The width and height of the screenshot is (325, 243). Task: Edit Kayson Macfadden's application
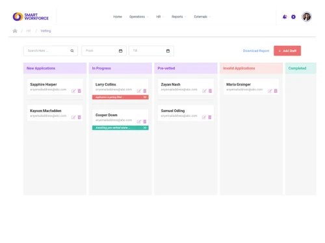point(73,117)
